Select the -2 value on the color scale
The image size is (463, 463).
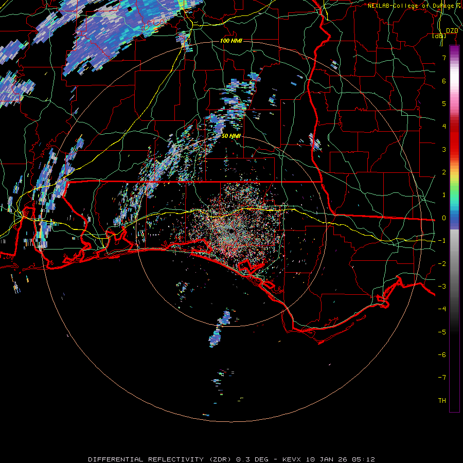[x=442, y=264]
